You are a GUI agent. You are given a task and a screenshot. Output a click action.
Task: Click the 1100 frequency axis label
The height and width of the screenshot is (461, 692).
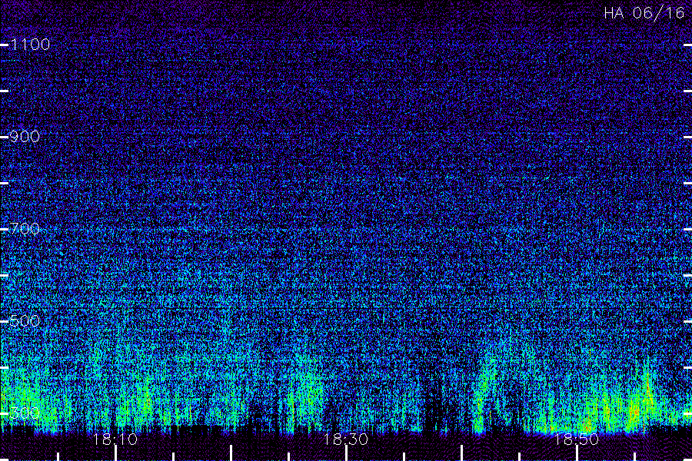[30, 45]
